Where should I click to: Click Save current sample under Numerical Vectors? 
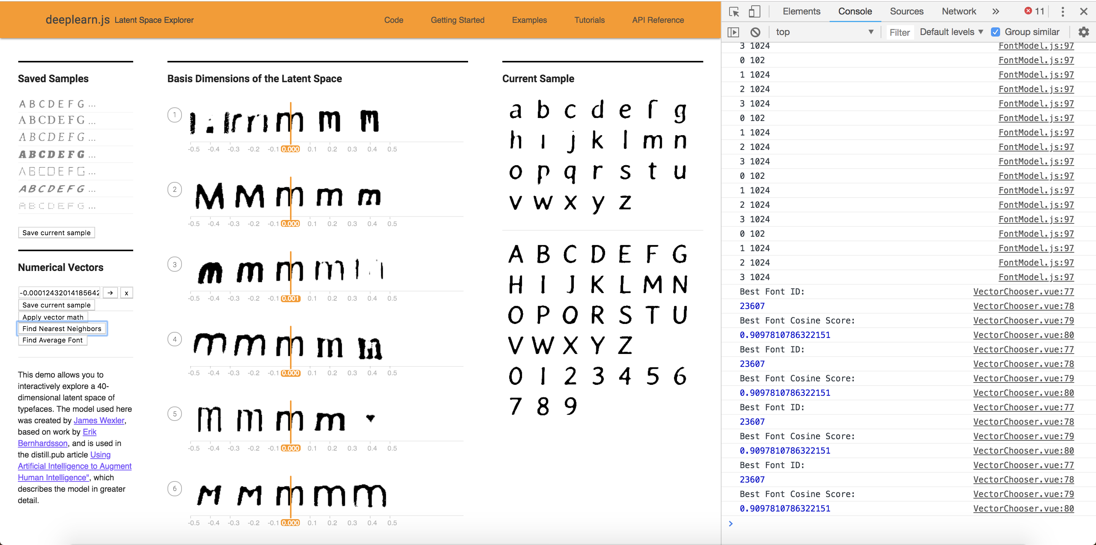[x=57, y=305]
